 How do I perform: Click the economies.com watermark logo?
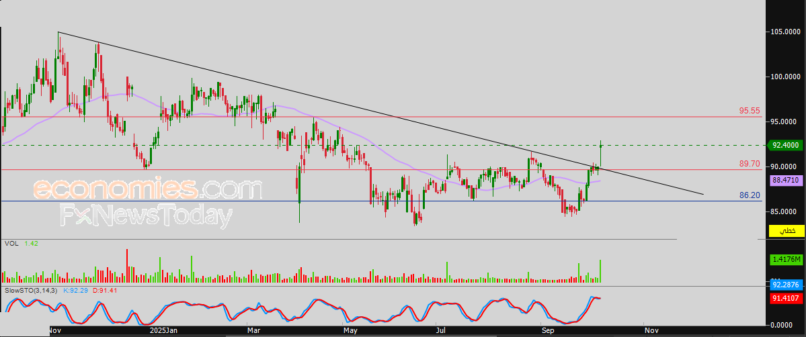pyautogui.click(x=147, y=189)
